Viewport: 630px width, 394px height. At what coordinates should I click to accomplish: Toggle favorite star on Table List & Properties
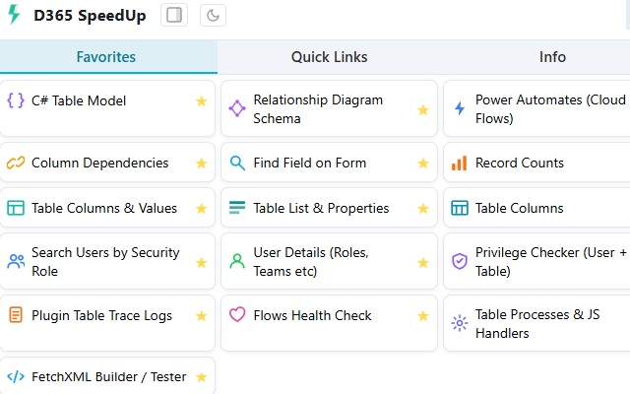coord(423,208)
